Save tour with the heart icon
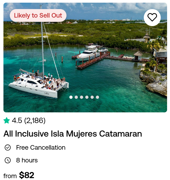Image resolution: width=170 pixels, height=180 pixels. coord(152,17)
